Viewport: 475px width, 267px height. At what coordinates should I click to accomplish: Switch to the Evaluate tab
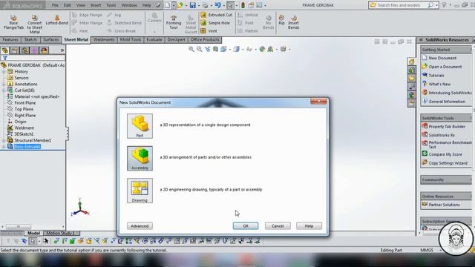154,39
